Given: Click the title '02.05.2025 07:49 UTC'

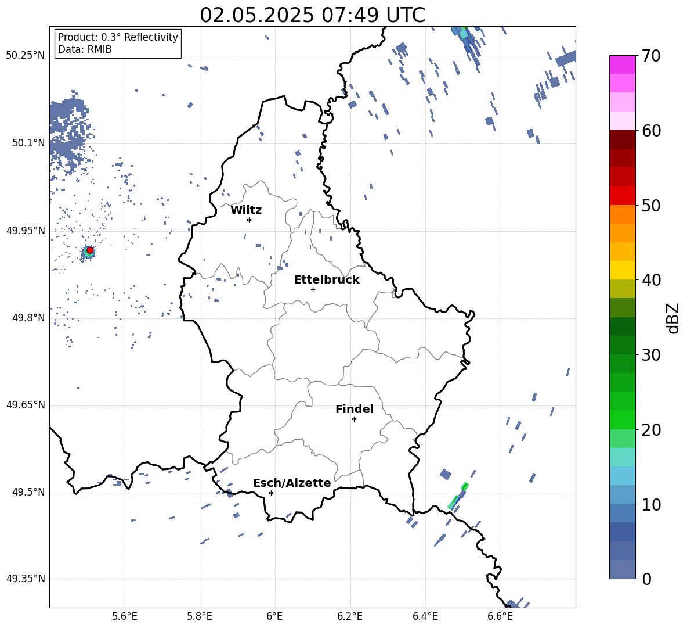Looking at the screenshot, I should click(312, 15).
